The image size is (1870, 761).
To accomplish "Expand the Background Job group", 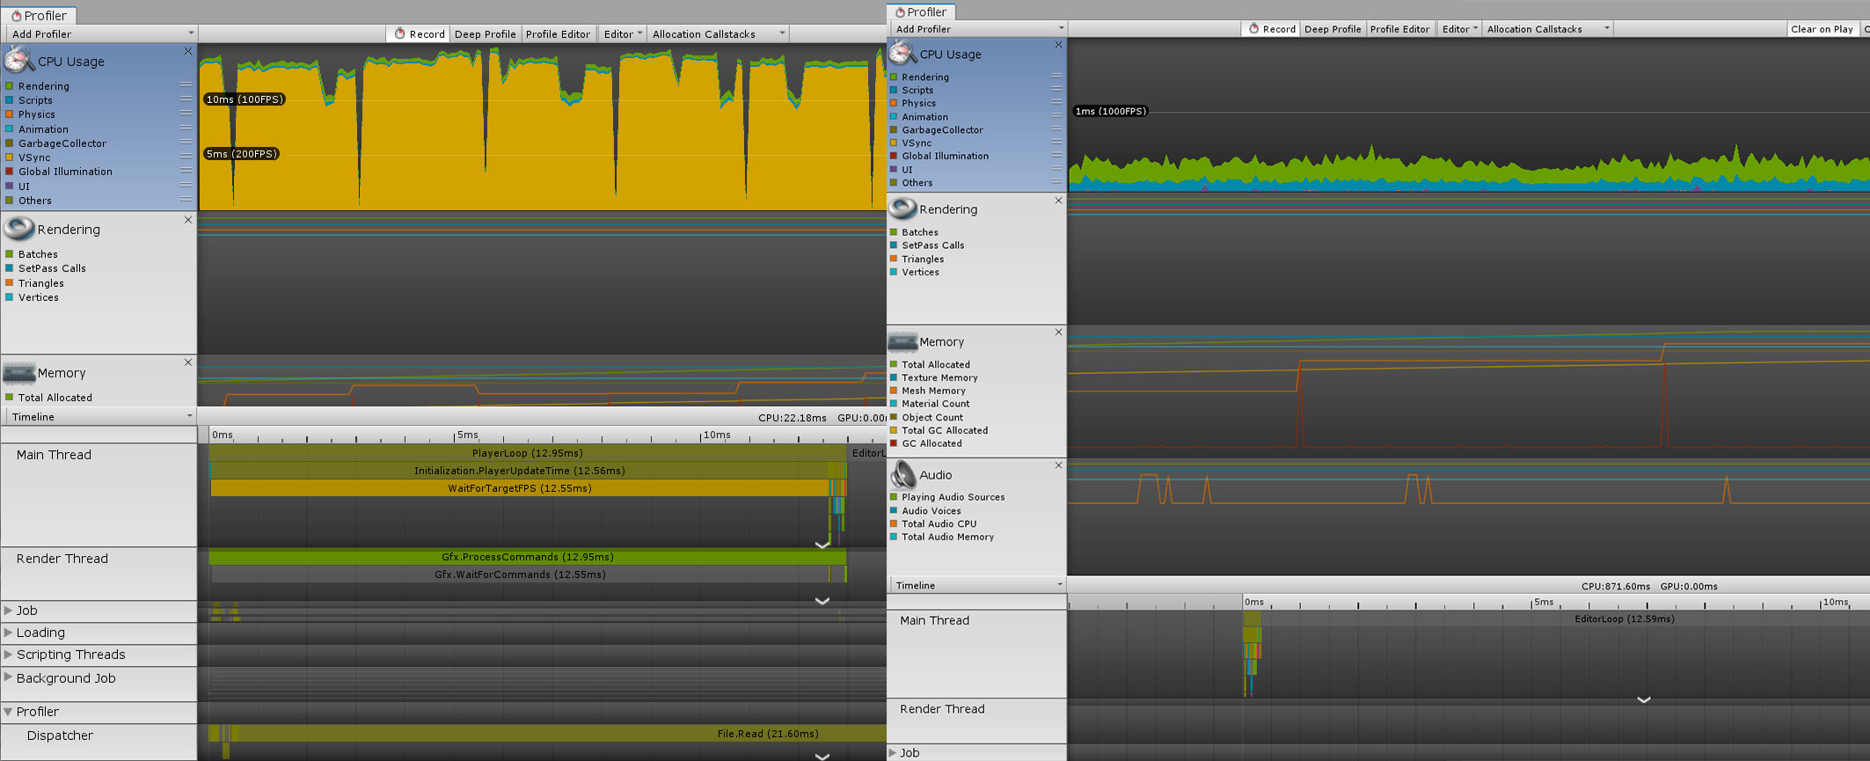I will [x=8, y=677].
